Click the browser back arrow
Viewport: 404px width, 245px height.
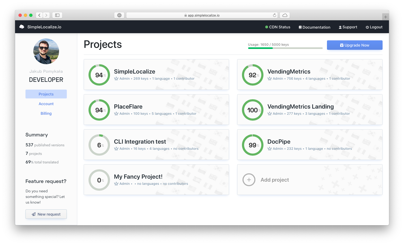pos(39,15)
